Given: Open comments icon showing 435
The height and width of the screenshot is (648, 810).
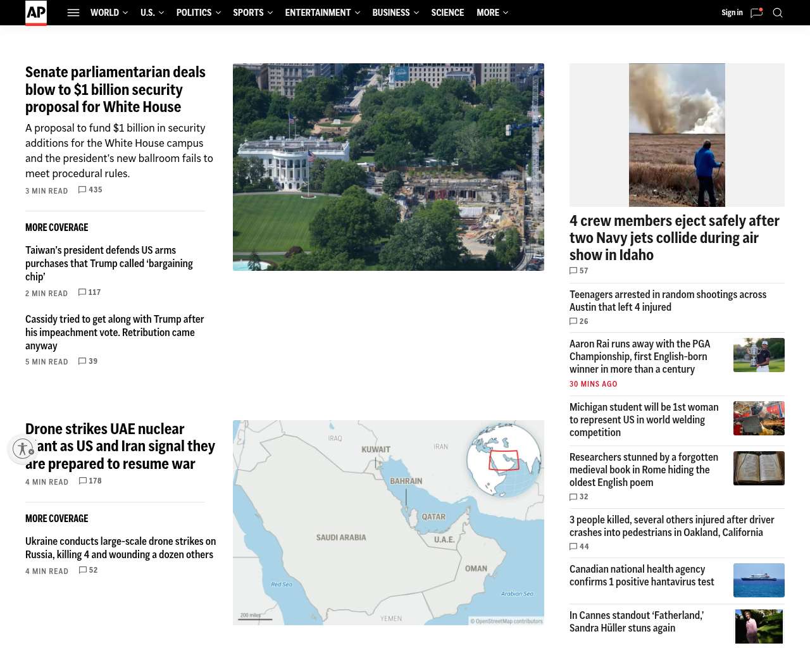Looking at the screenshot, I should pyautogui.click(x=82, y=190).
